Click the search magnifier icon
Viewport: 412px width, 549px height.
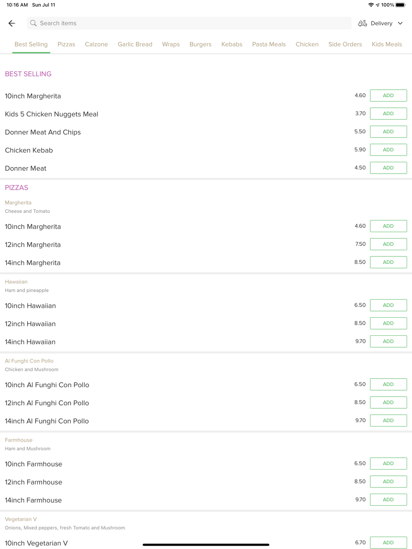[x=33, y=23]
